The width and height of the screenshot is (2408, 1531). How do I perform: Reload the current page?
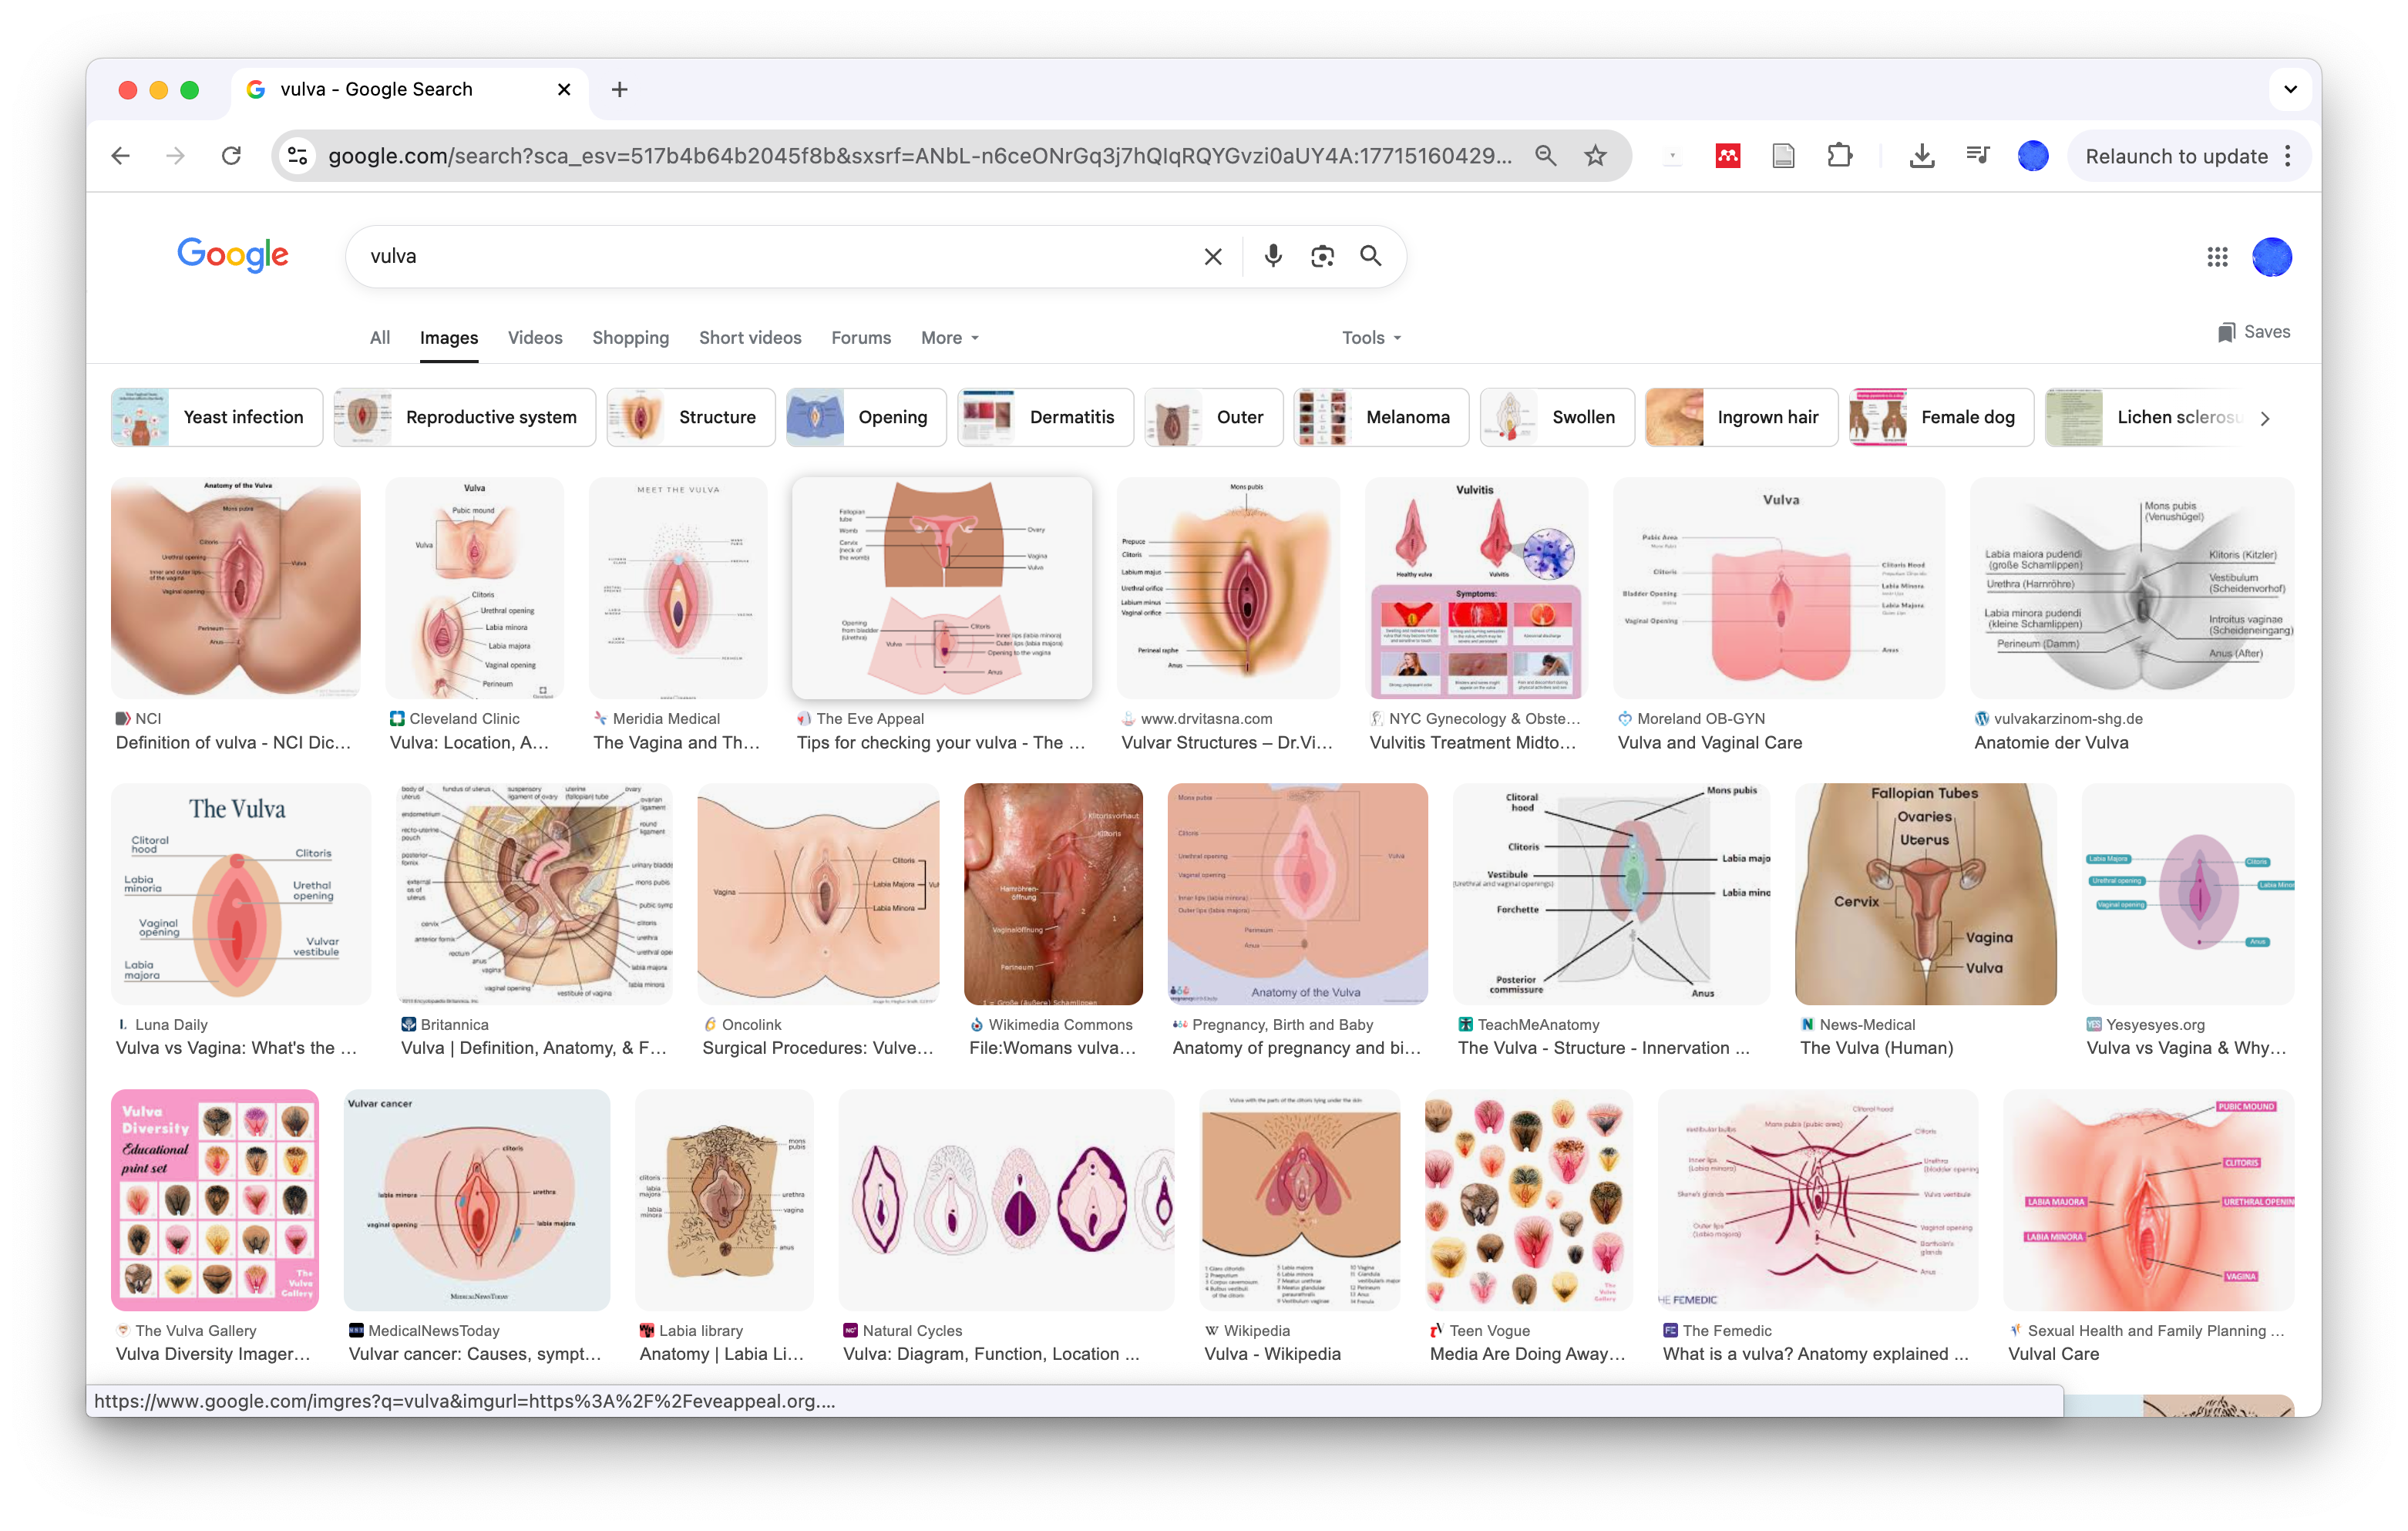pyautogui.click(x=231, y=156)
